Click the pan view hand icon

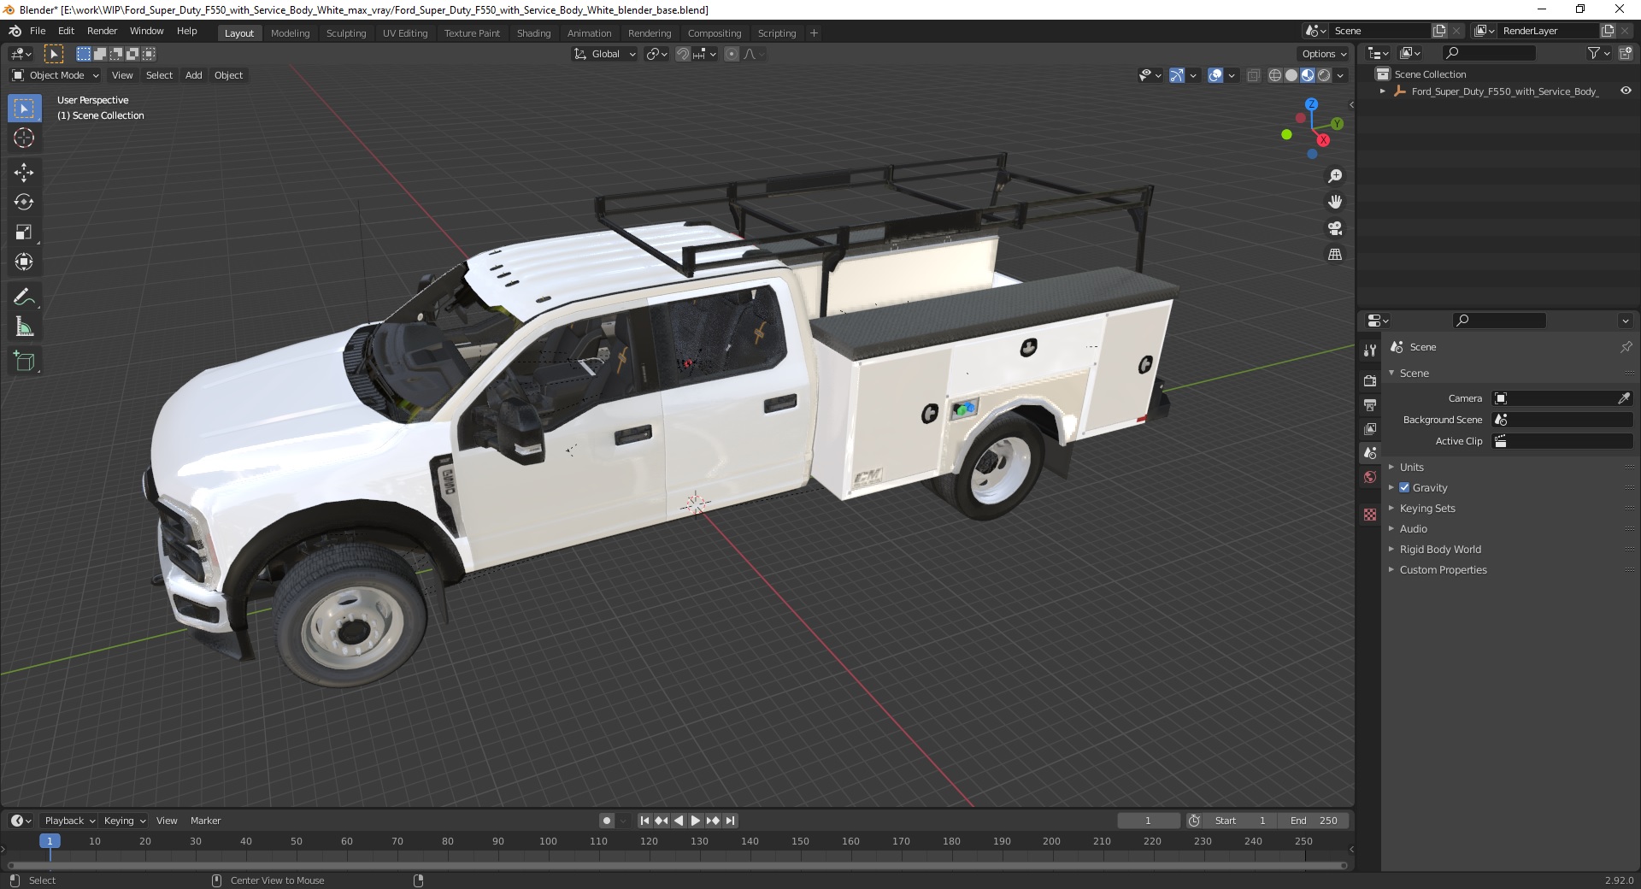pyautogui.click(x=1335, y=203)
